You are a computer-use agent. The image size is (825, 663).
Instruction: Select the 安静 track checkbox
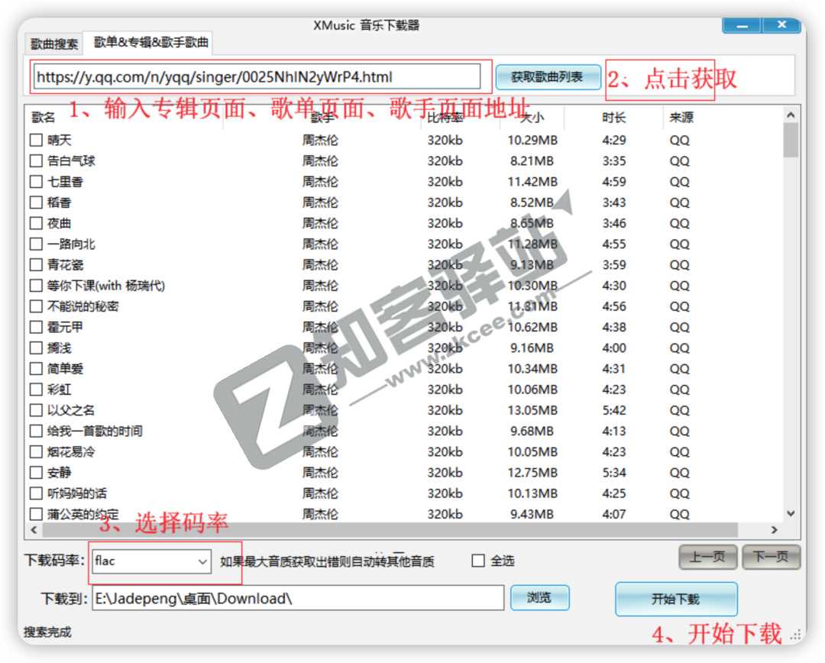pyautogui.click(x=35, y=472)
